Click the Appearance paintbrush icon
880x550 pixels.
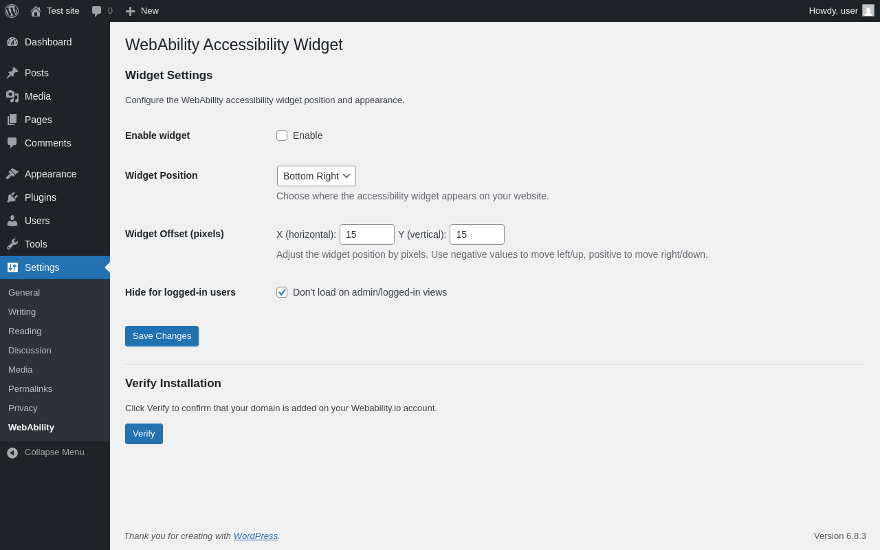point(12,174)
